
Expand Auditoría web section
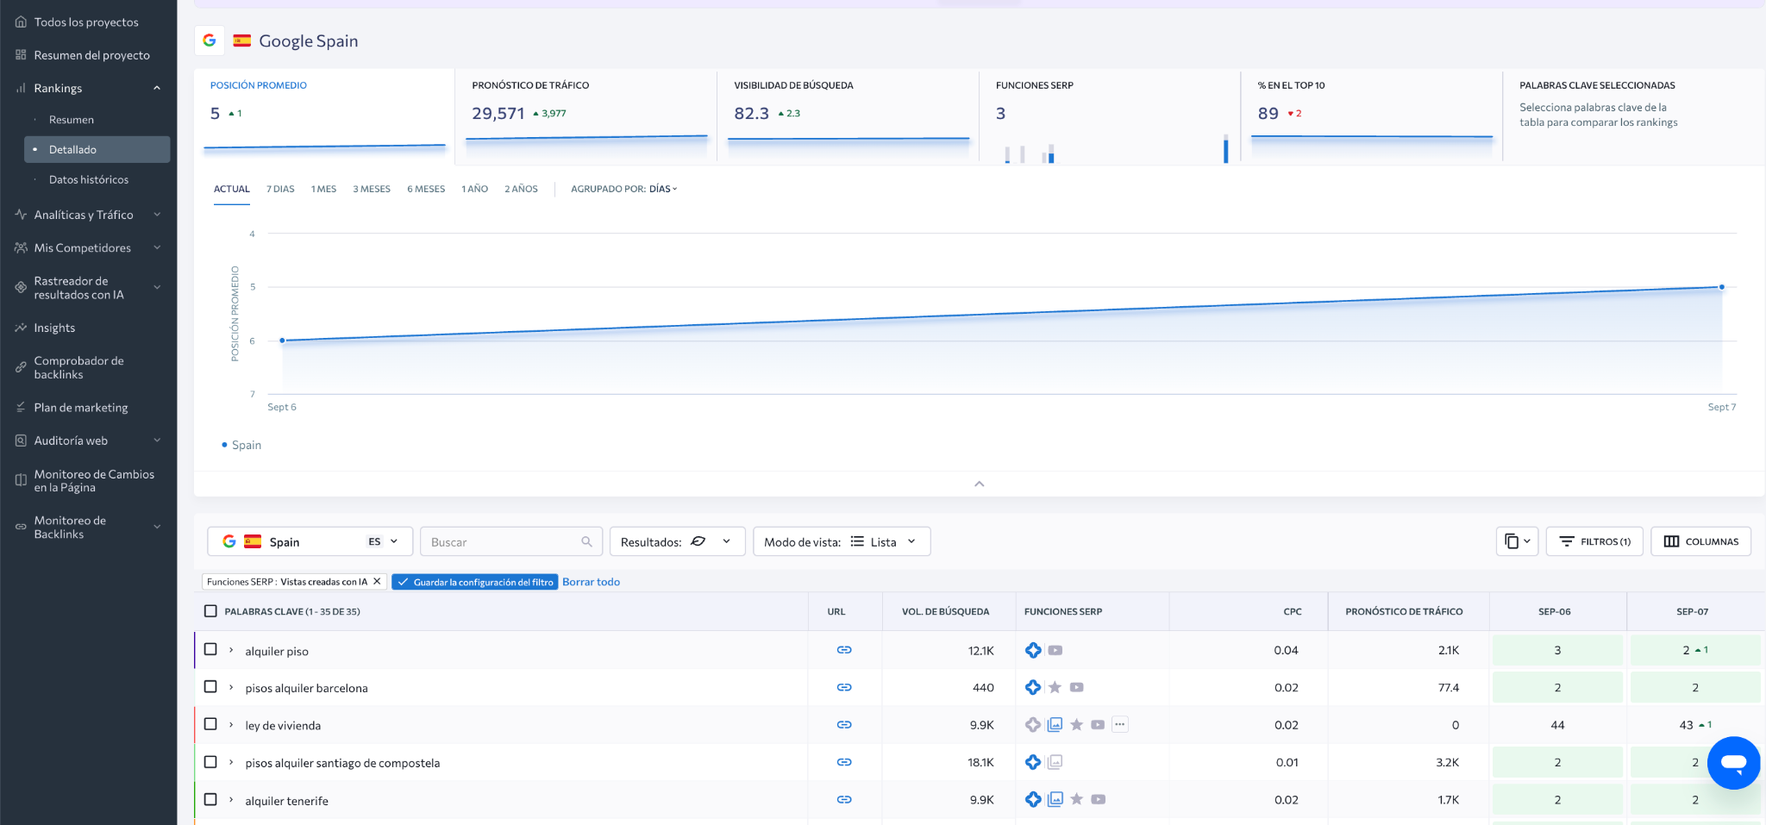157,441
